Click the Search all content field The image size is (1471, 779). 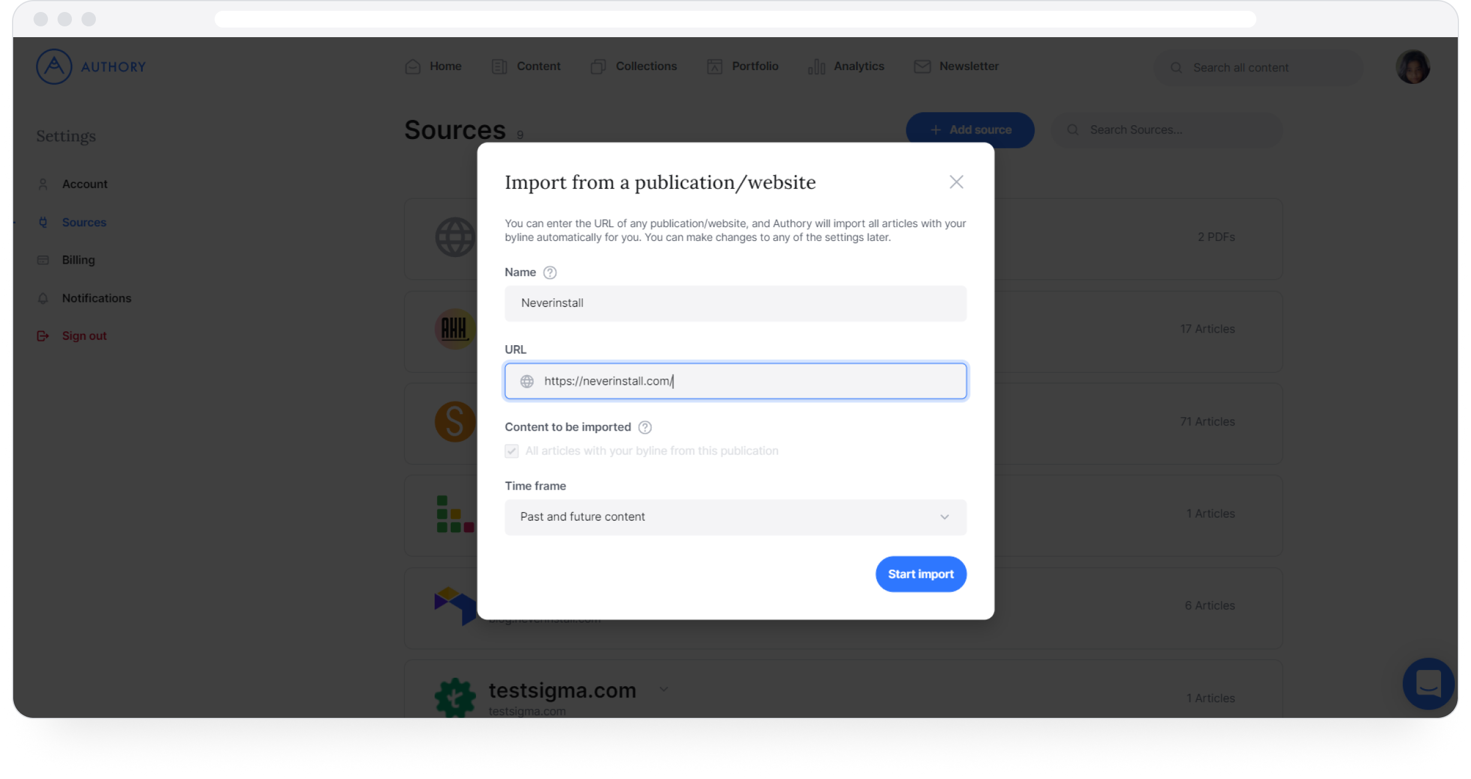1258,68
